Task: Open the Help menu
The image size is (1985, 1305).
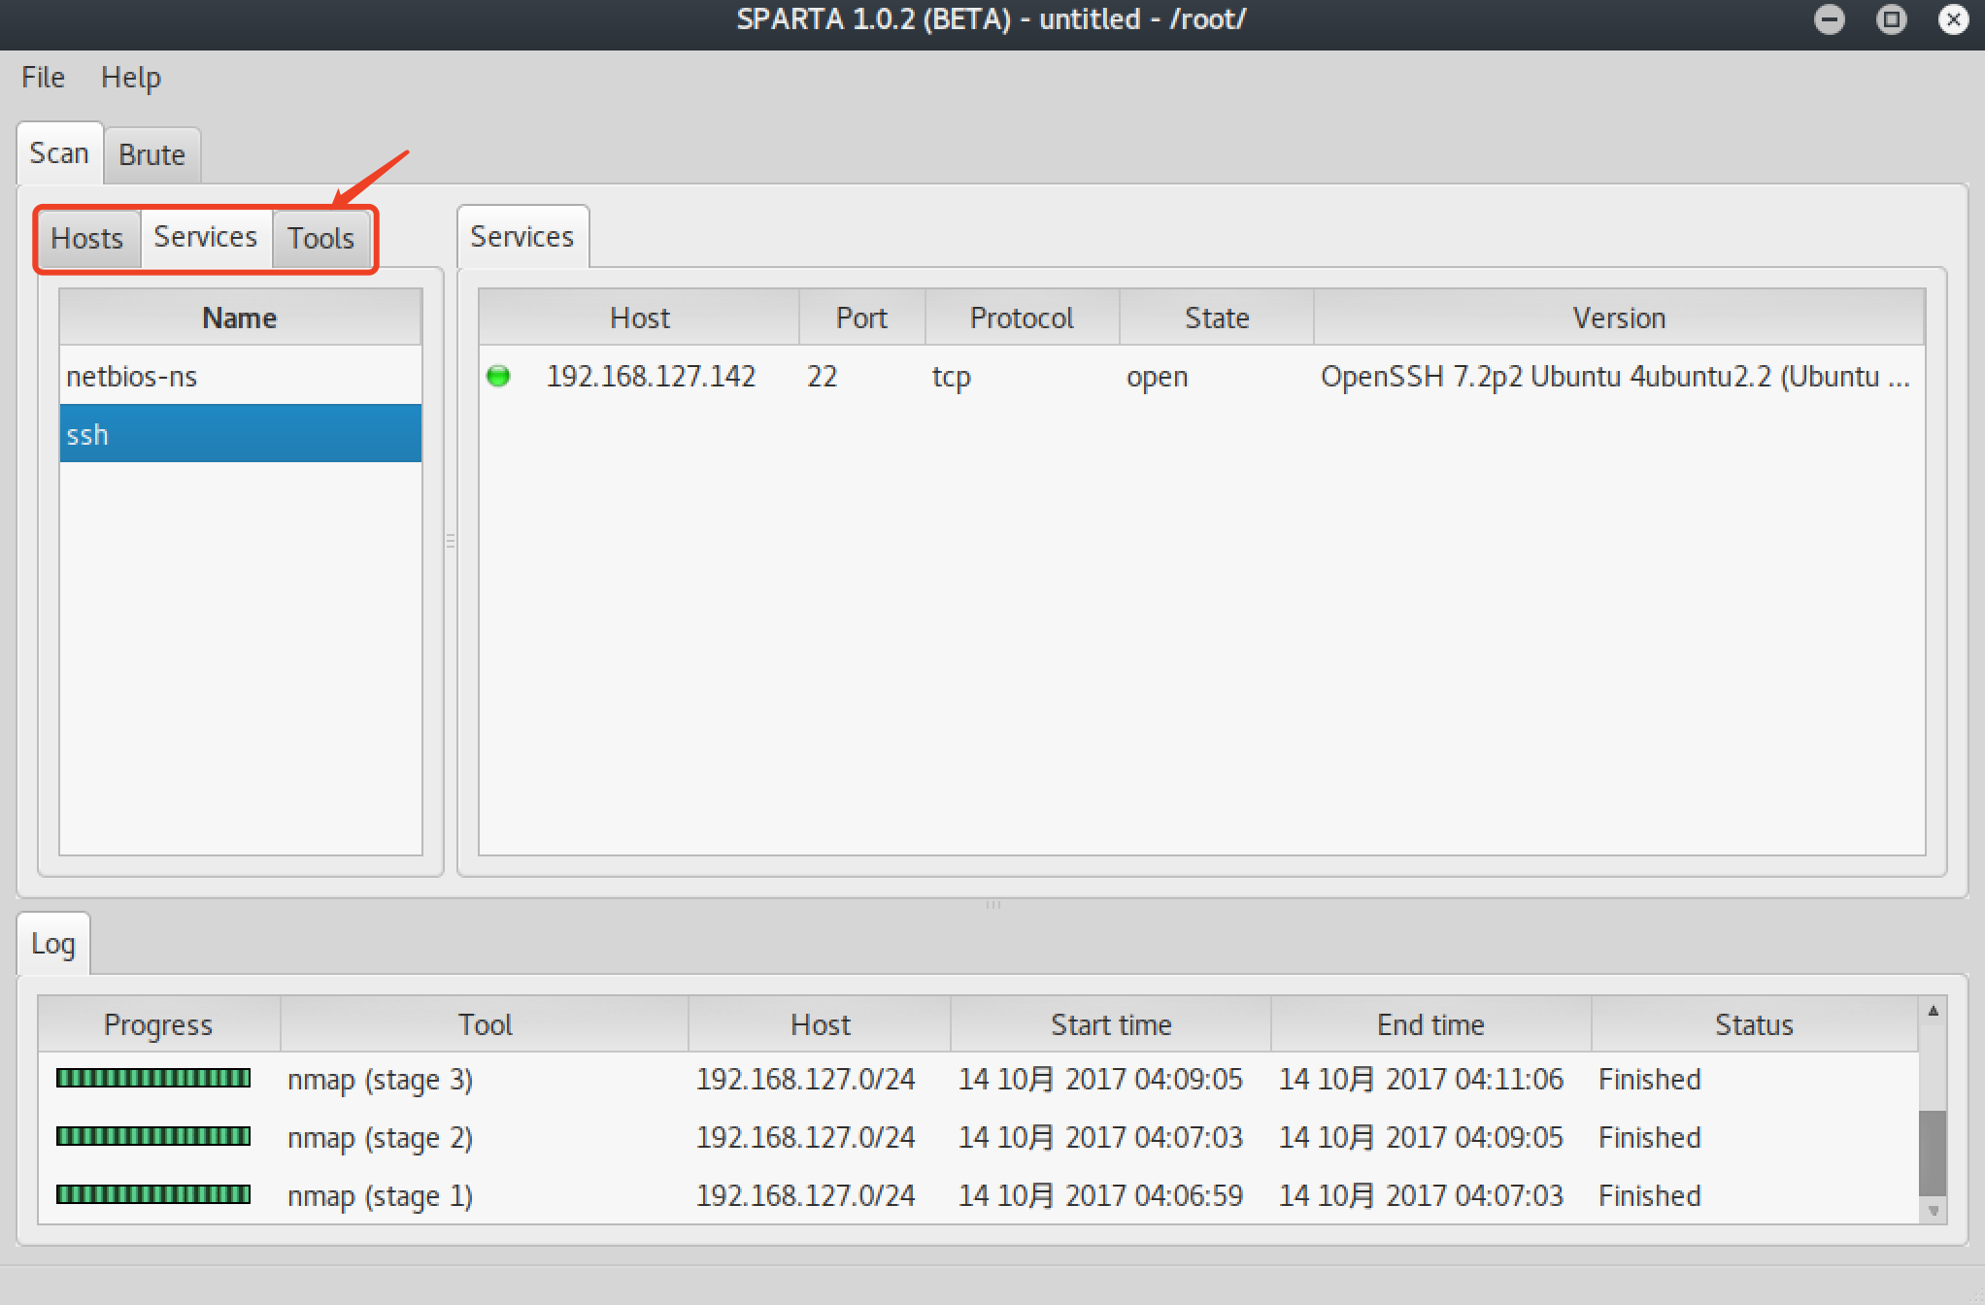Action: point(131,78)
